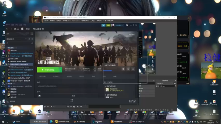Image resolution: width=221 pixels, height=124 pixels.
Task: Open the 文件(F) menu in OBS
Action: tap(46, 21)
